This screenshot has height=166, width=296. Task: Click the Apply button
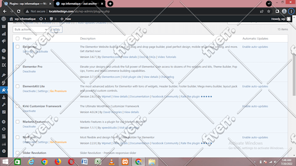click(x=56, y=30)
